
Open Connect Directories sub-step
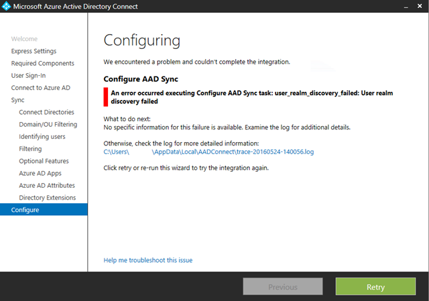click(x=46, y=112)
